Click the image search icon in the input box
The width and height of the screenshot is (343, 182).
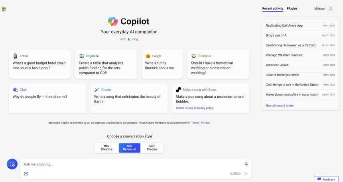(26, 174)
